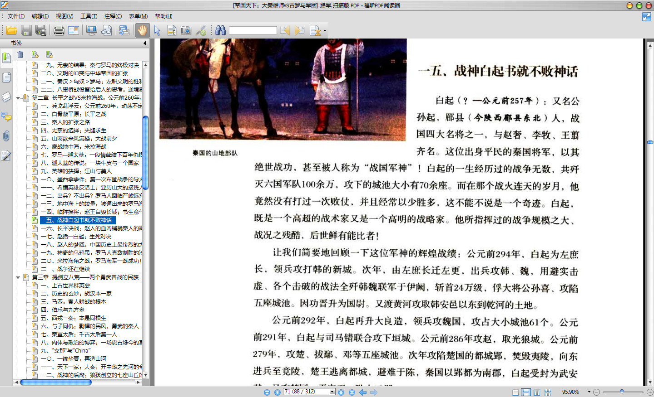The image size is (654, 397).
Task: Enter full screen mode via monitor icon
Action: [91, 30]
